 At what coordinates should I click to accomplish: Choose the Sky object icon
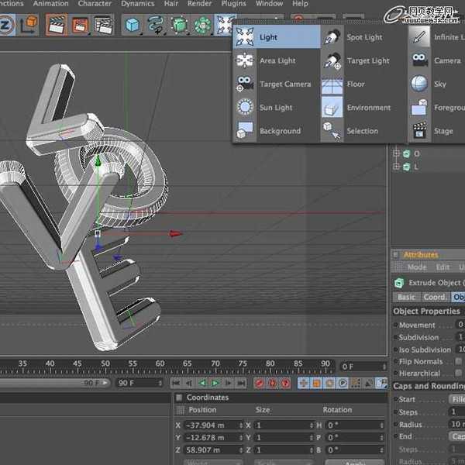[419, 84]
